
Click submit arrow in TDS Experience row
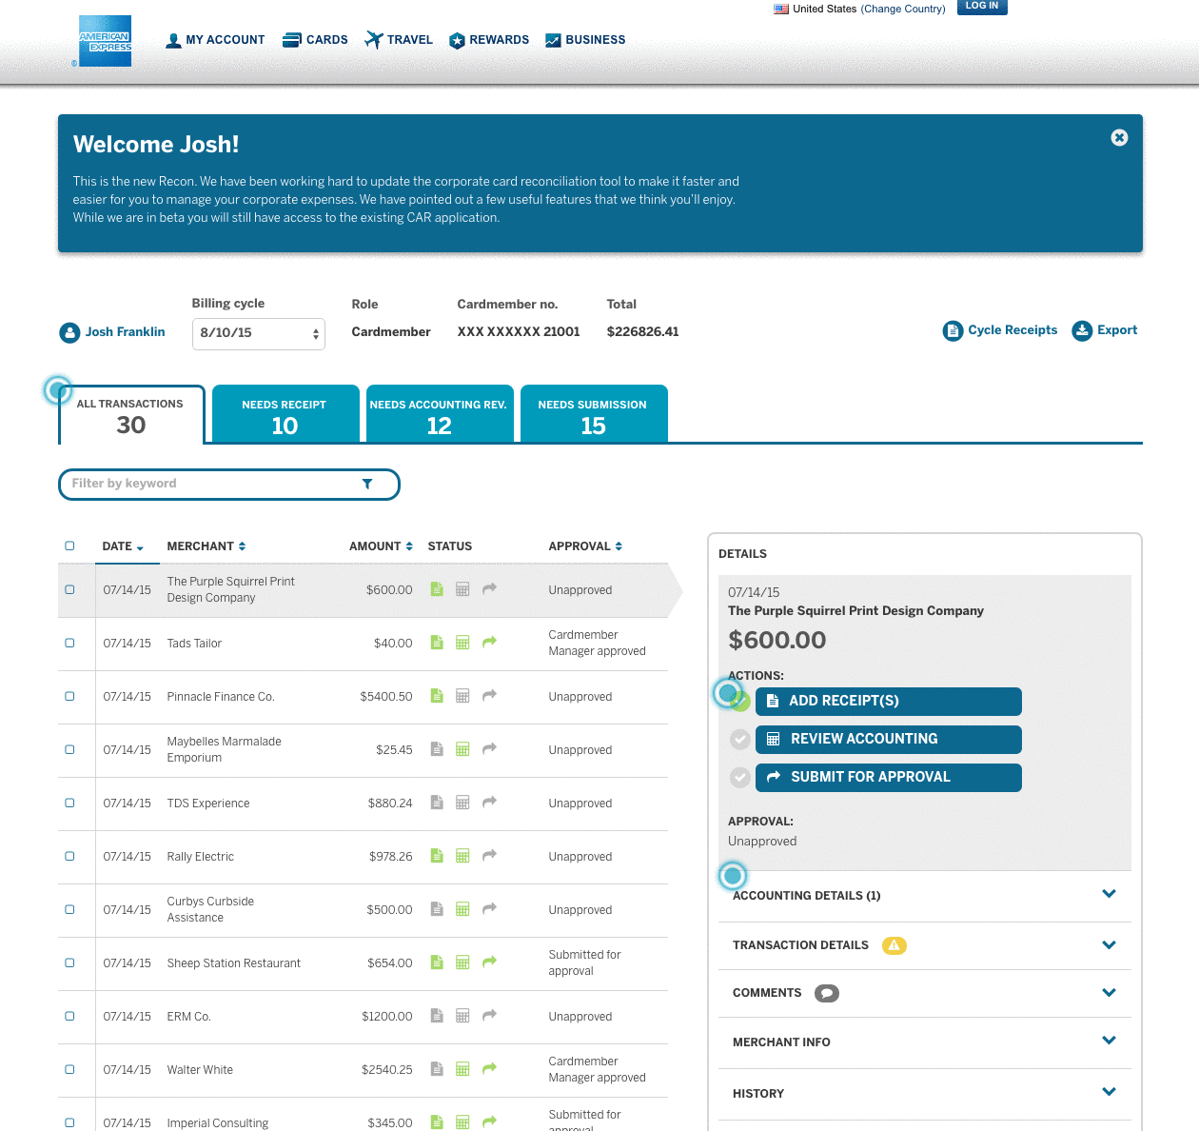coord(489,802)
